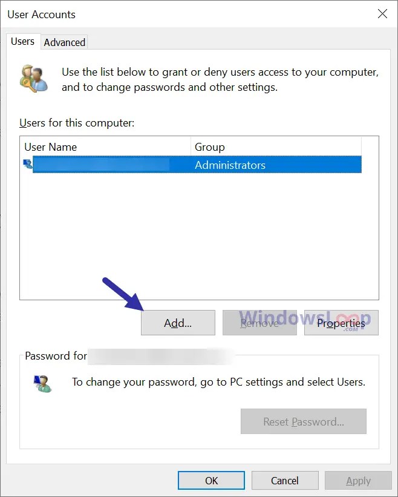Click the password section user icon

[x=43, y=384]
